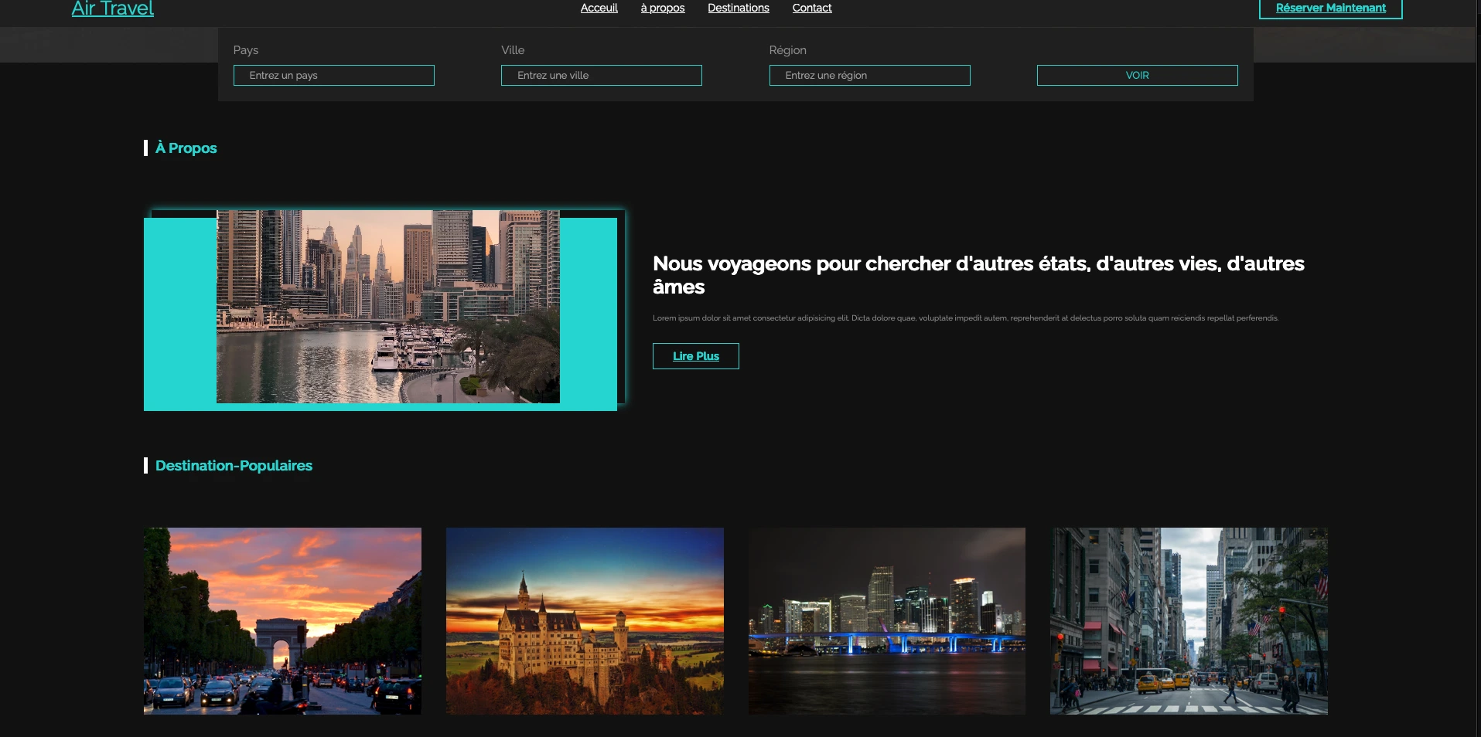Image resolution: width=1481 pixels, height=737 pixels.
Task: Select the hilltop castle destination photo
Action: 585,620
